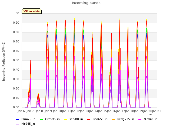The width and height of the screenshot is (173, 129).
Task: Click the yellow Yel580_in legend swatch
Action: point(65,119)
